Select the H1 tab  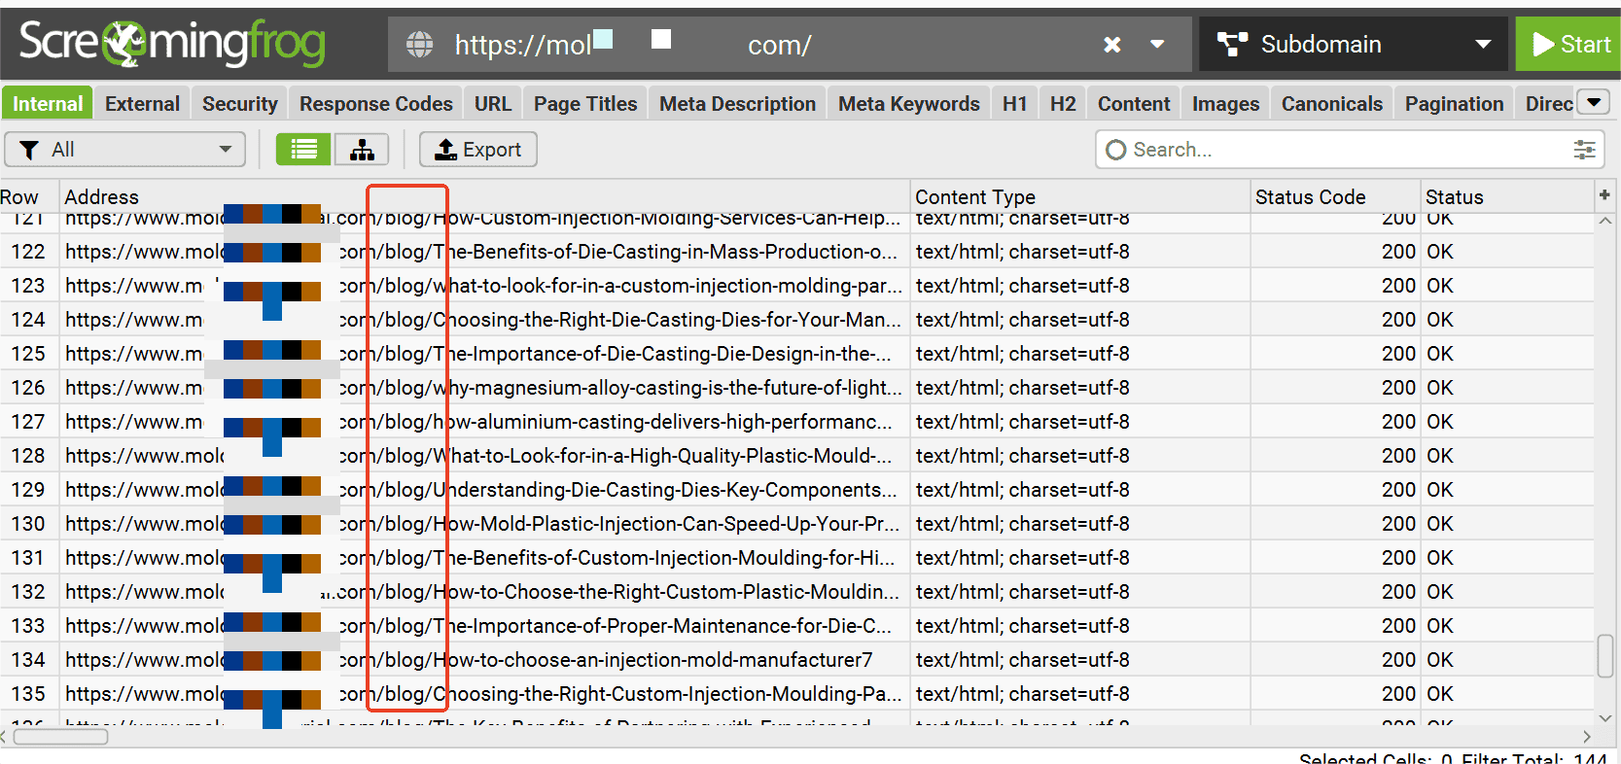pos(1014,103)
